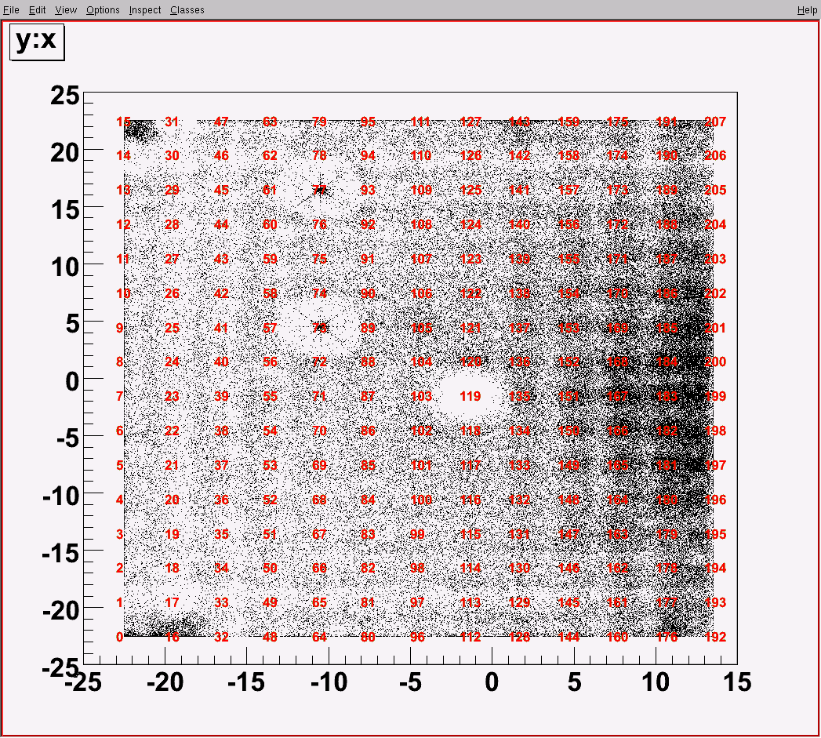Image resolution: width=821 pixels, height=738 pixels.
Task: Click the red label 33
Action: point(221,603)
